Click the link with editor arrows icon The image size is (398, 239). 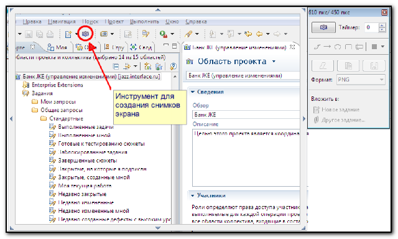coord(127,67)
